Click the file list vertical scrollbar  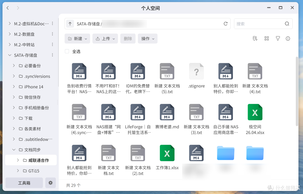[297, 91]
